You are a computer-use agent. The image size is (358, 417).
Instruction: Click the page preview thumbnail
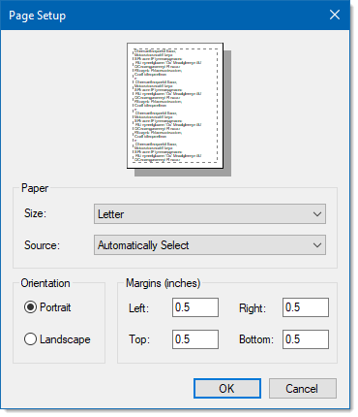point(175,106)
